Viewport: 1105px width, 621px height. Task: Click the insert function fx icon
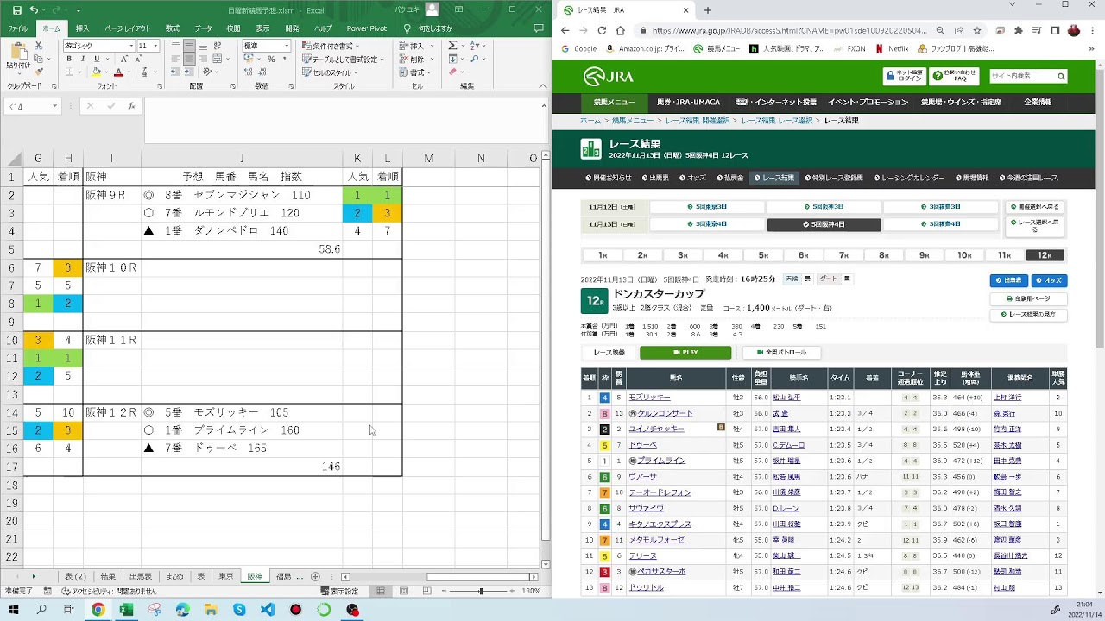[x=131, y=106]
